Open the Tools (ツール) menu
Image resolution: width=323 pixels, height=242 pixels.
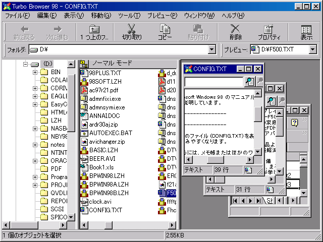[x=129, y=16]
